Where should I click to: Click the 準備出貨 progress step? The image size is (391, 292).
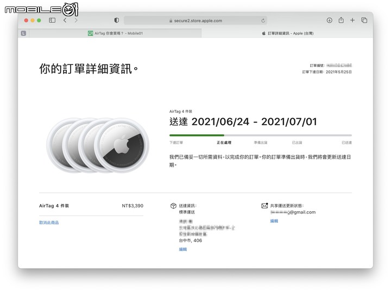click(260, 142)
